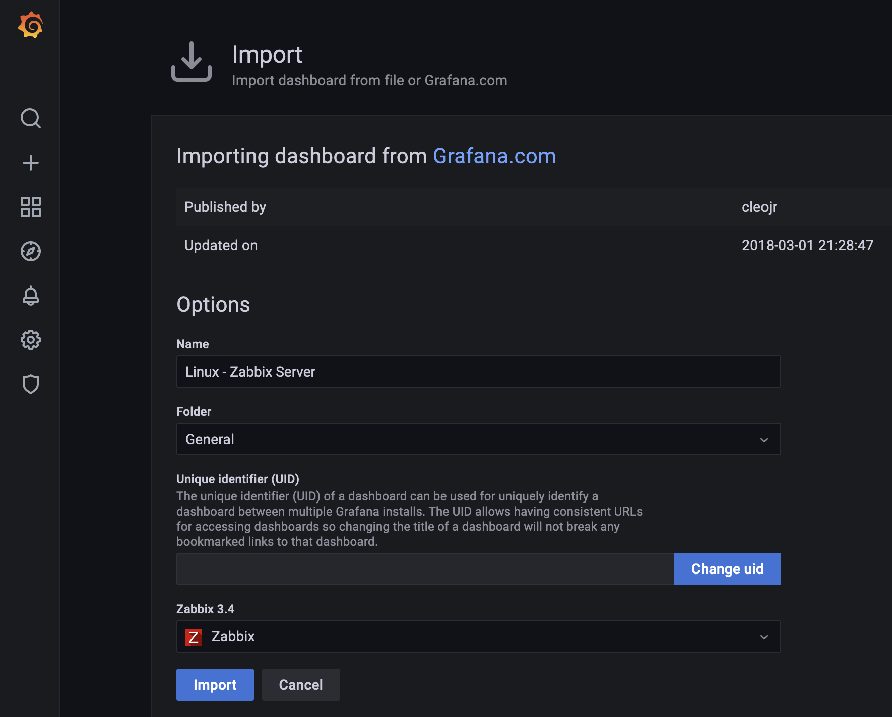Click the Name field label
This screenshot has width=892, height=717.
click(193, 344)
